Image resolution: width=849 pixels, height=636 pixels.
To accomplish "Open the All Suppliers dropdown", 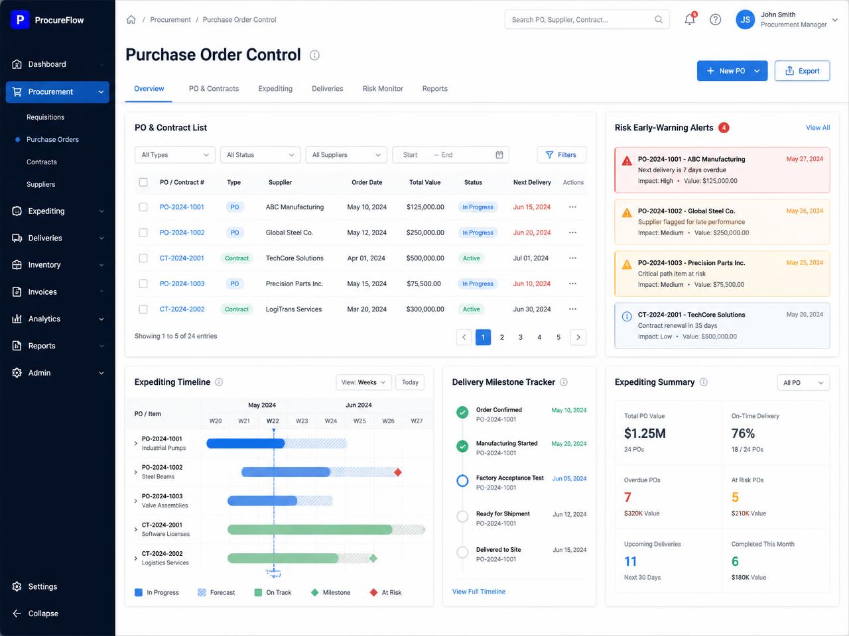I will [x=346, y=155].
